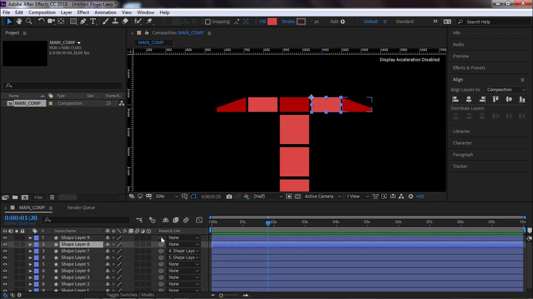Expand Shape Layer 8 properties
Image resolution: width=533 pixels, height=299 pixels.
pos(30,245)
